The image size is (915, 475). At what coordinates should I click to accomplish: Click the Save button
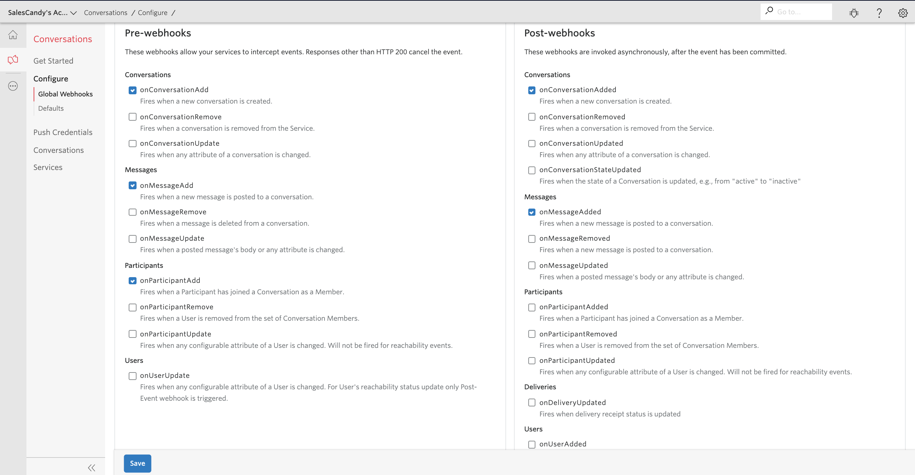pyautogui.click(x=137, y=463)
